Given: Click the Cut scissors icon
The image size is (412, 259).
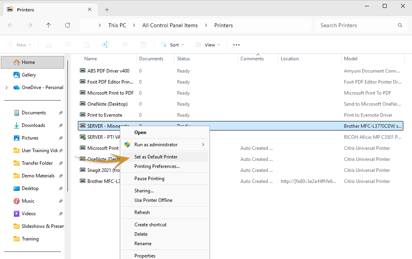Looking at the screenshot, I should (x=49, y=45).
